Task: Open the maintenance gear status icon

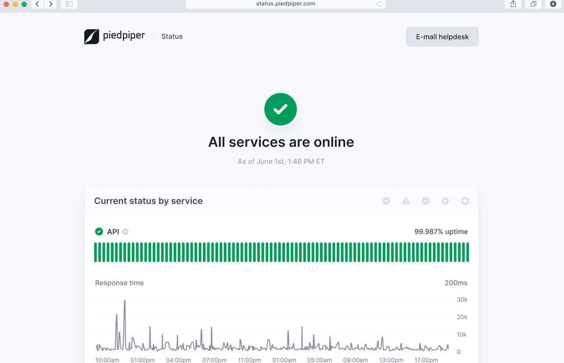Action: click(x=445, y=201)
